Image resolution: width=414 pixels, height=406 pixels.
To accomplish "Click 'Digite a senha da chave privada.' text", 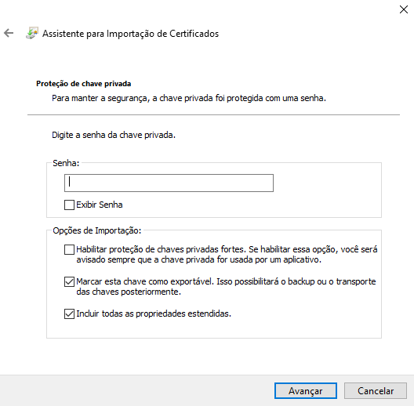I will 114,135.
